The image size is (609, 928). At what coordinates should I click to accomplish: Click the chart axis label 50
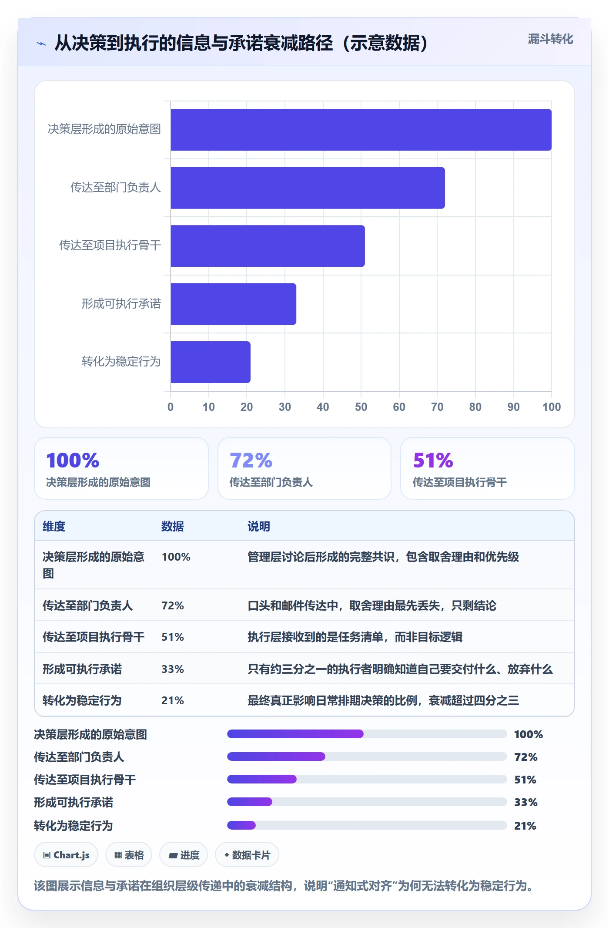pos(361,407)
